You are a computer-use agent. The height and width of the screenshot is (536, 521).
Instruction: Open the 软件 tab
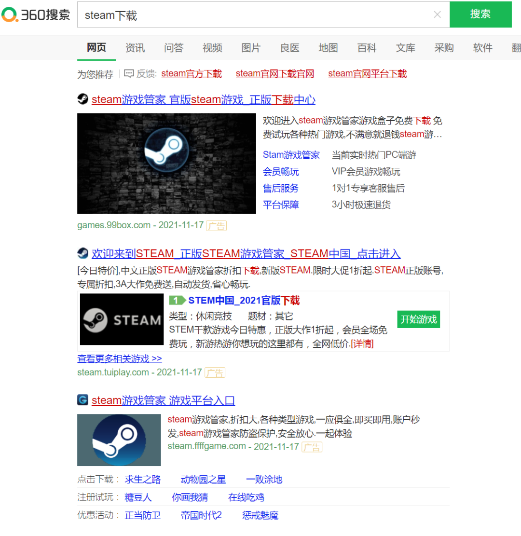pos(483,47)
